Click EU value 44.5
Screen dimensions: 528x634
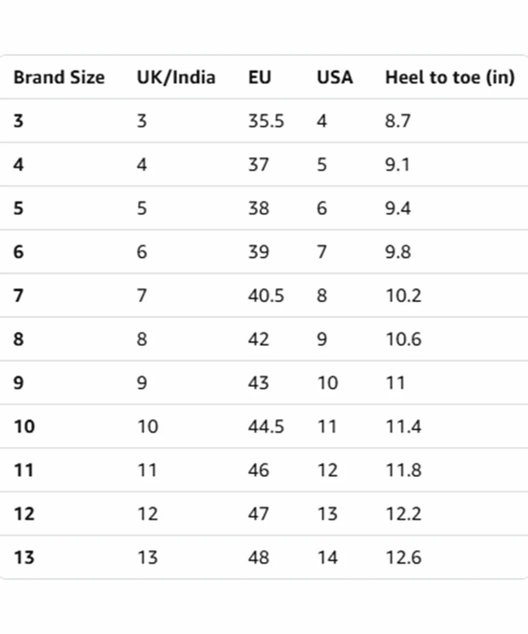[266, 426]
